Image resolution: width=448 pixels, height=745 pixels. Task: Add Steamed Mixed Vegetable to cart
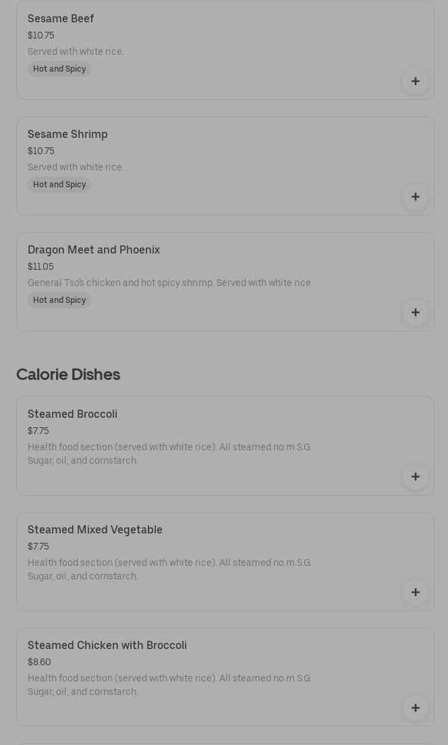click(415, 593)
